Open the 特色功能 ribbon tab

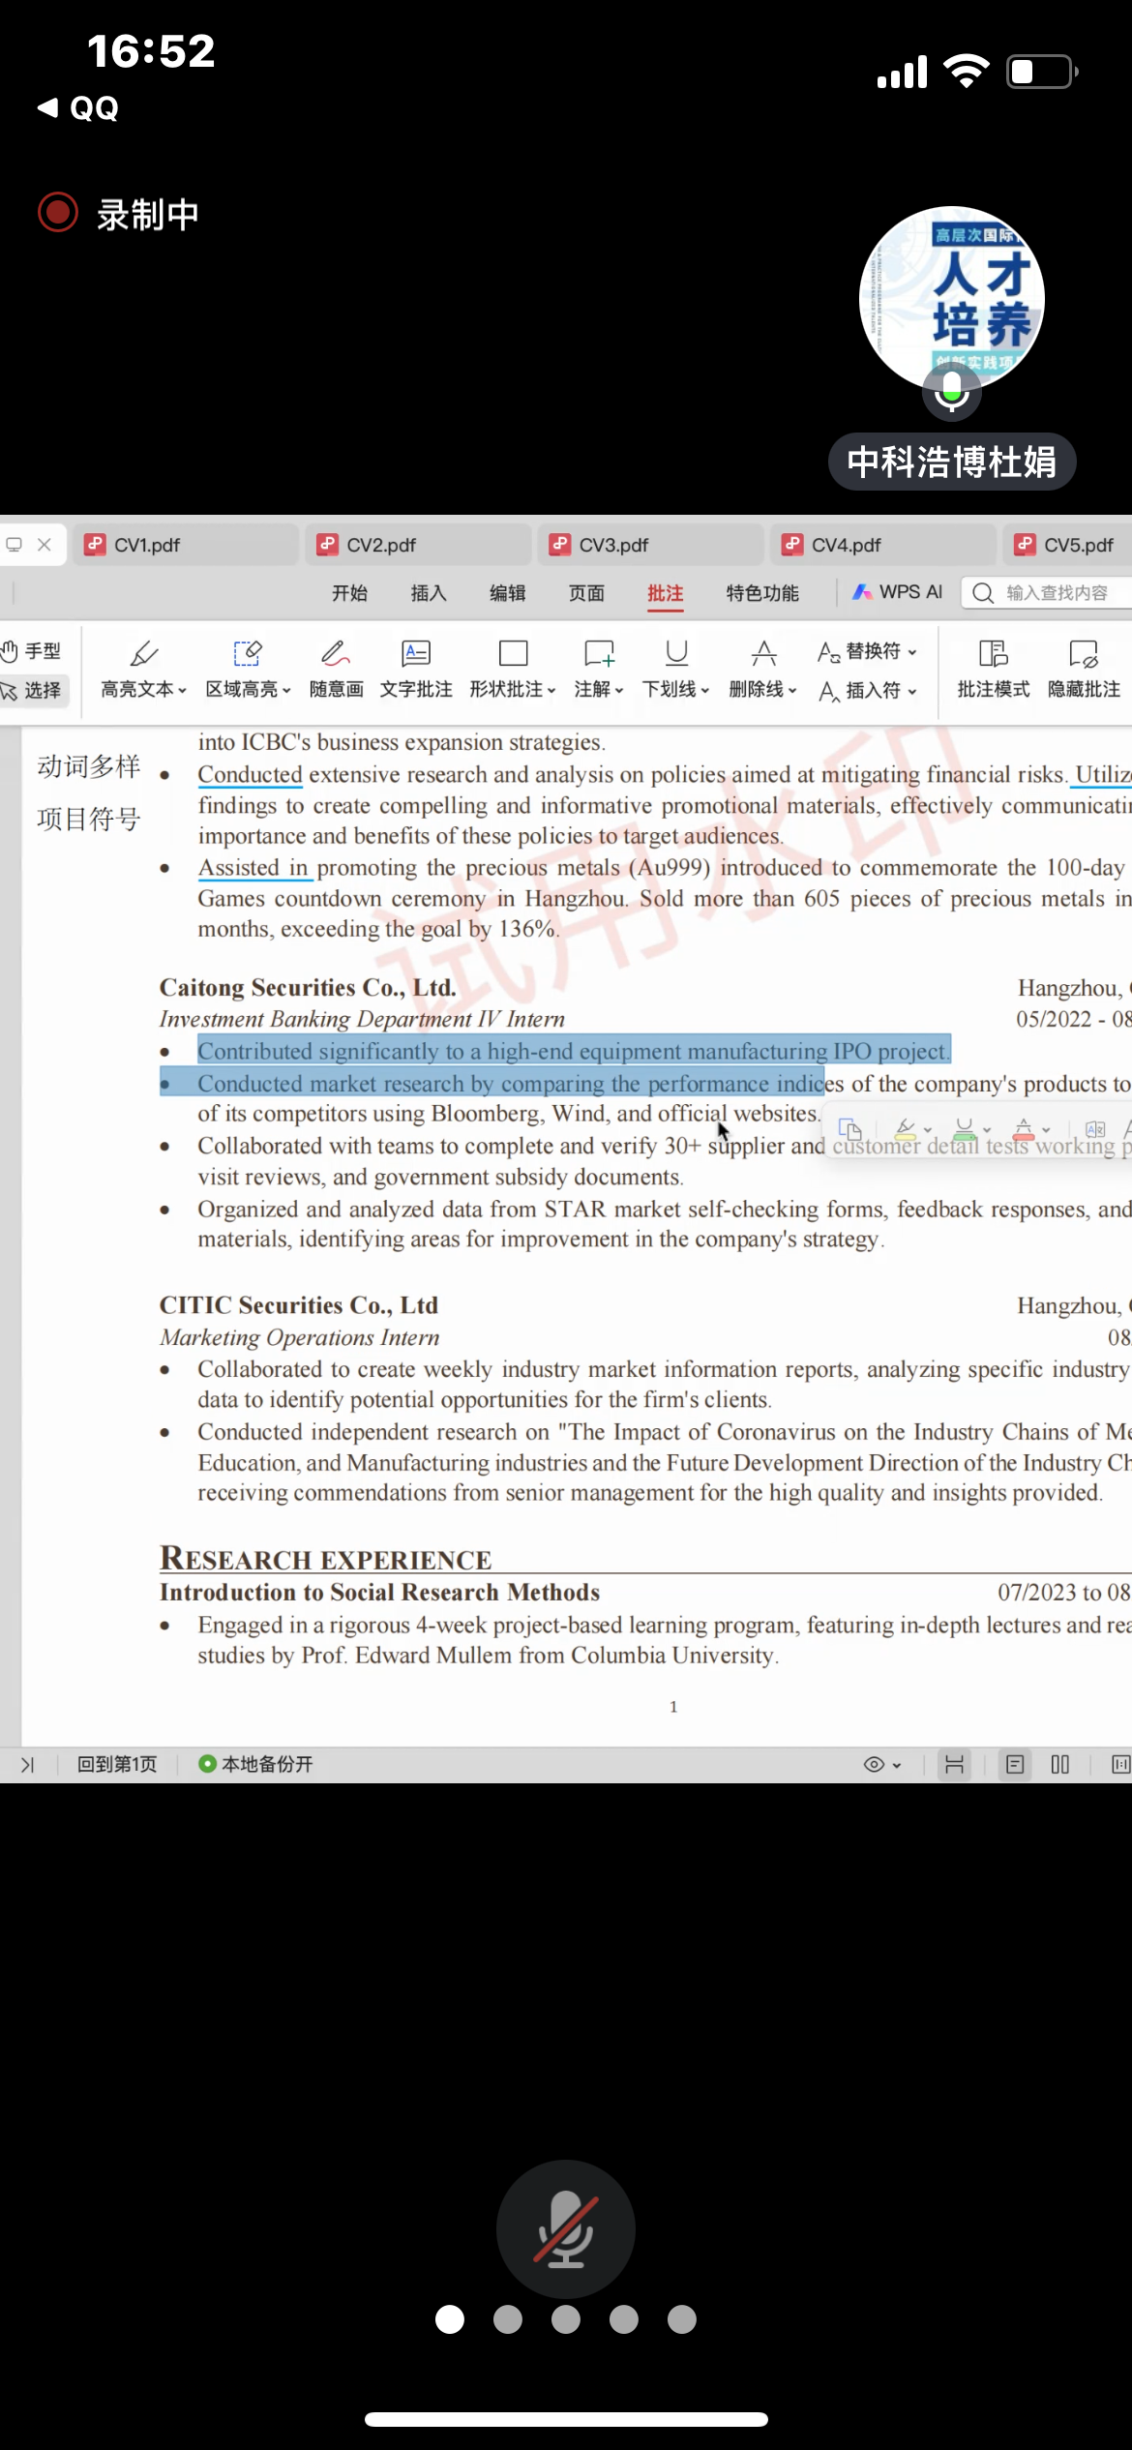tap(762, 593)
